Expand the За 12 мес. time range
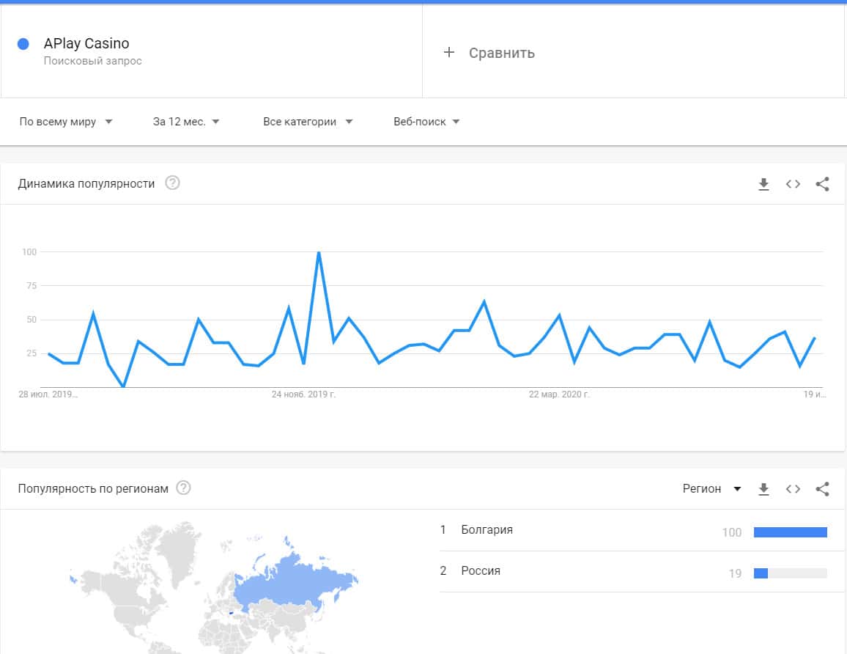Viewport: 847px width, 654px height. [186, 122]
